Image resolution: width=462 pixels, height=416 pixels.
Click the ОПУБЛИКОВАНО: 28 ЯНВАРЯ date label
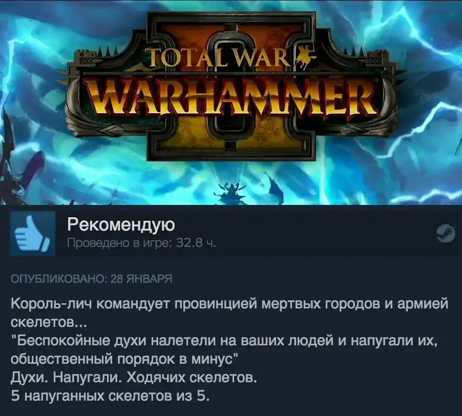point(91,278)
